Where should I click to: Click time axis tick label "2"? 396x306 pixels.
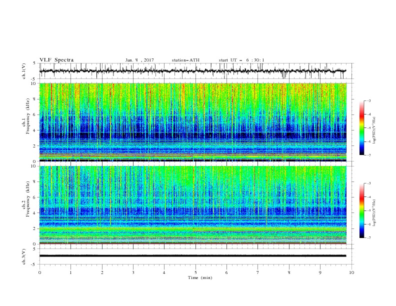pyautogui.click(x=102, y=272)
